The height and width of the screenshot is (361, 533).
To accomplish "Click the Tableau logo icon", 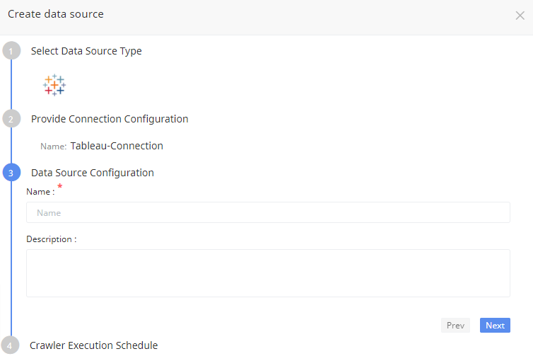I will (x=54, y=85).
